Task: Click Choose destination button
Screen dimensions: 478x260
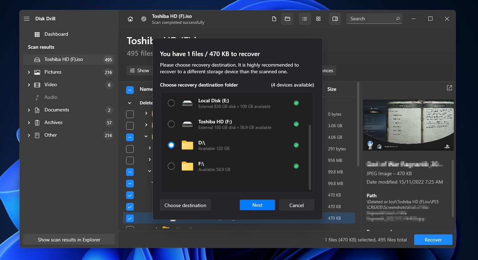Action: (186, 205)
